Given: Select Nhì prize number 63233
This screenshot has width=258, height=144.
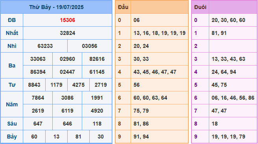Looking at the screenshot, I should click(x=45, y=46).
